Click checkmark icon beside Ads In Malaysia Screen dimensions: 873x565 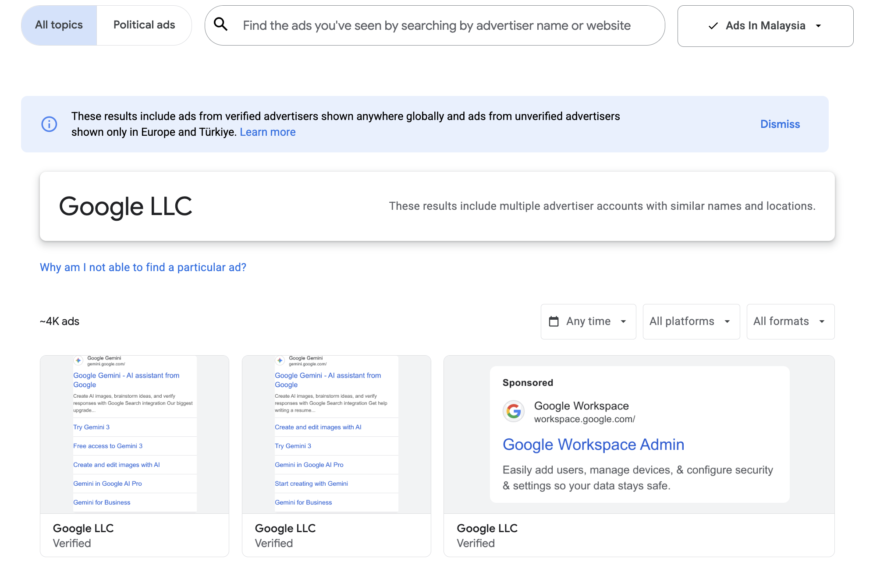(x=713, y=26)
